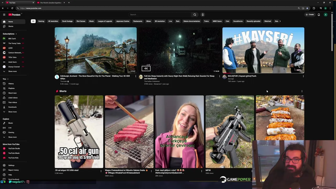Select the Nature documentaries chip
The height and width of the screenshot is (189, 336).
tap(192, 21)
